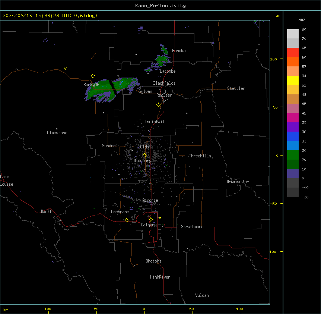This screenshot has width=321, height=314.
Task: Click the Innisfail label
Action: pyautogui.click(x=155, y=122)
